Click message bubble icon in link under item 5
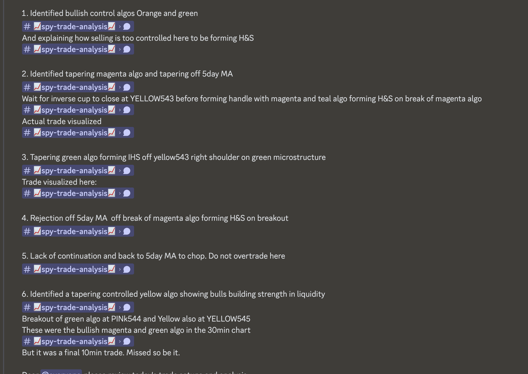Image resolution: width=528 pixels, height=374 pixels. (x=127, y=269)
